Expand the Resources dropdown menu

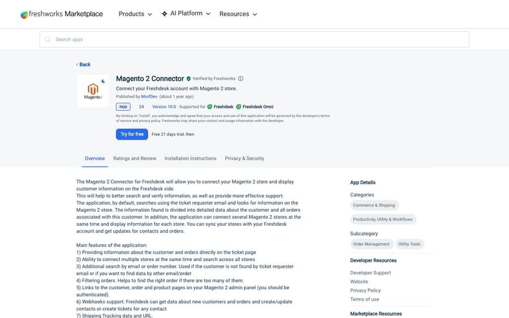(x=238, y=14)
